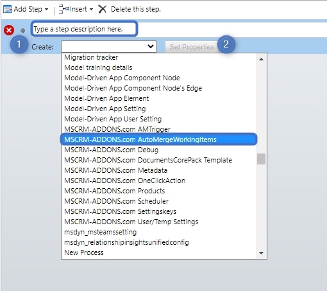Click the list scrollbar down arrow
The width and height of the screenshot is (327, 291).
tap(261, 253)
